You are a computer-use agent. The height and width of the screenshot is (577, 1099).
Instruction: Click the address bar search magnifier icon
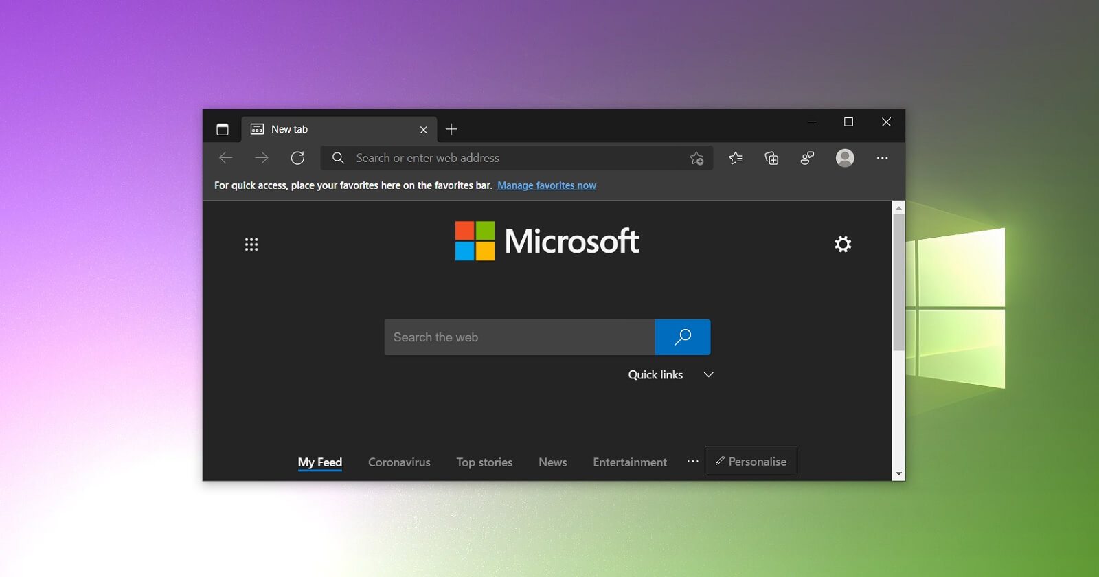(338, 158)
